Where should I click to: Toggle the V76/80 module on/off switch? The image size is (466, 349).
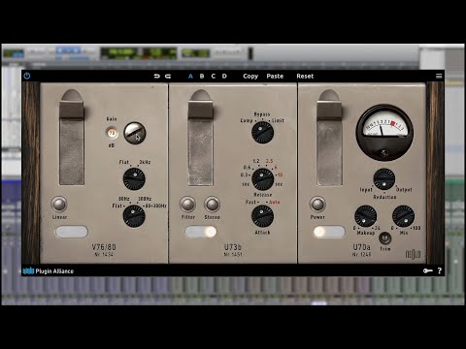click(72, 232)
